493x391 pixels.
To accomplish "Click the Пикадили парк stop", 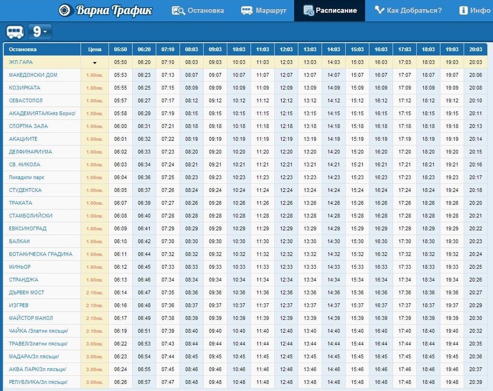I will coord(27,177).
